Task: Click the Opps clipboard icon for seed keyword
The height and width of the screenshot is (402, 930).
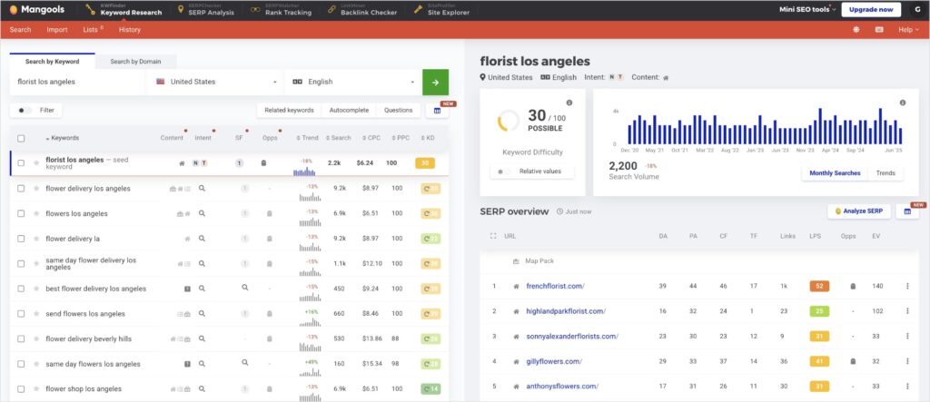Action: (x=264, y=163)
